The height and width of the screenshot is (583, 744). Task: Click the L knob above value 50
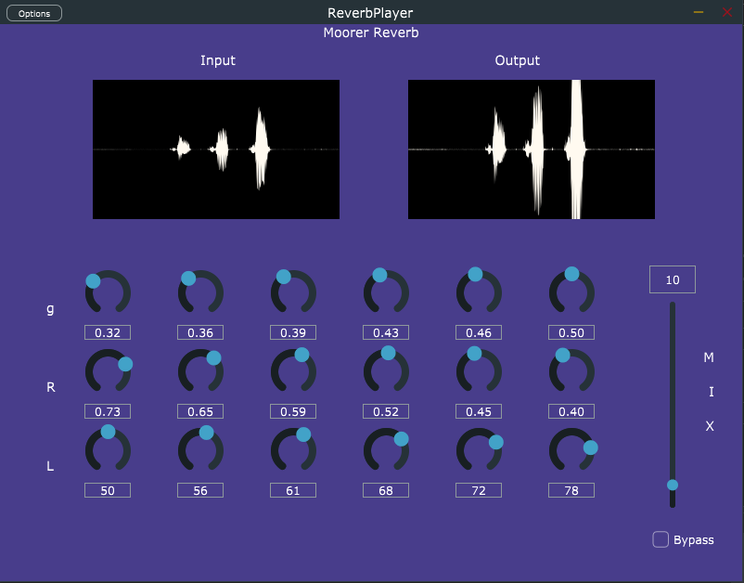coord(108,450)
